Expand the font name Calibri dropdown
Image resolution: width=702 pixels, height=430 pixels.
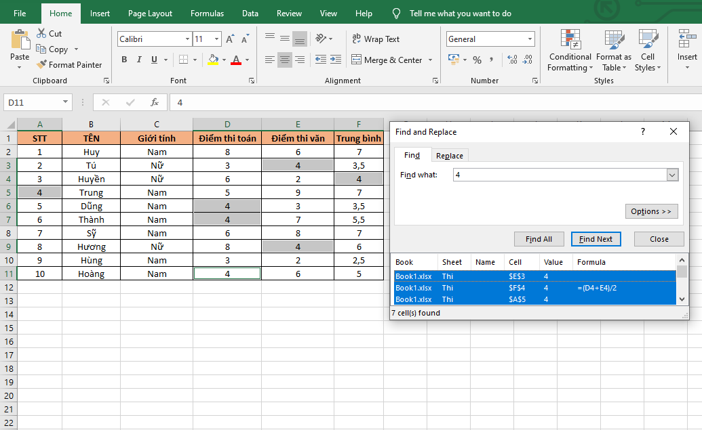pos(187,39)
